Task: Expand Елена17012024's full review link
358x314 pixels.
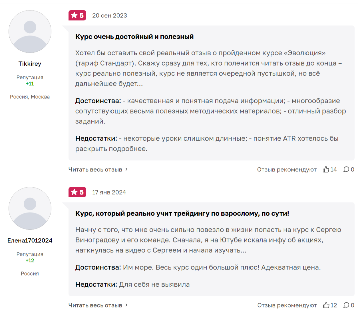Action: tap(95, 305)
